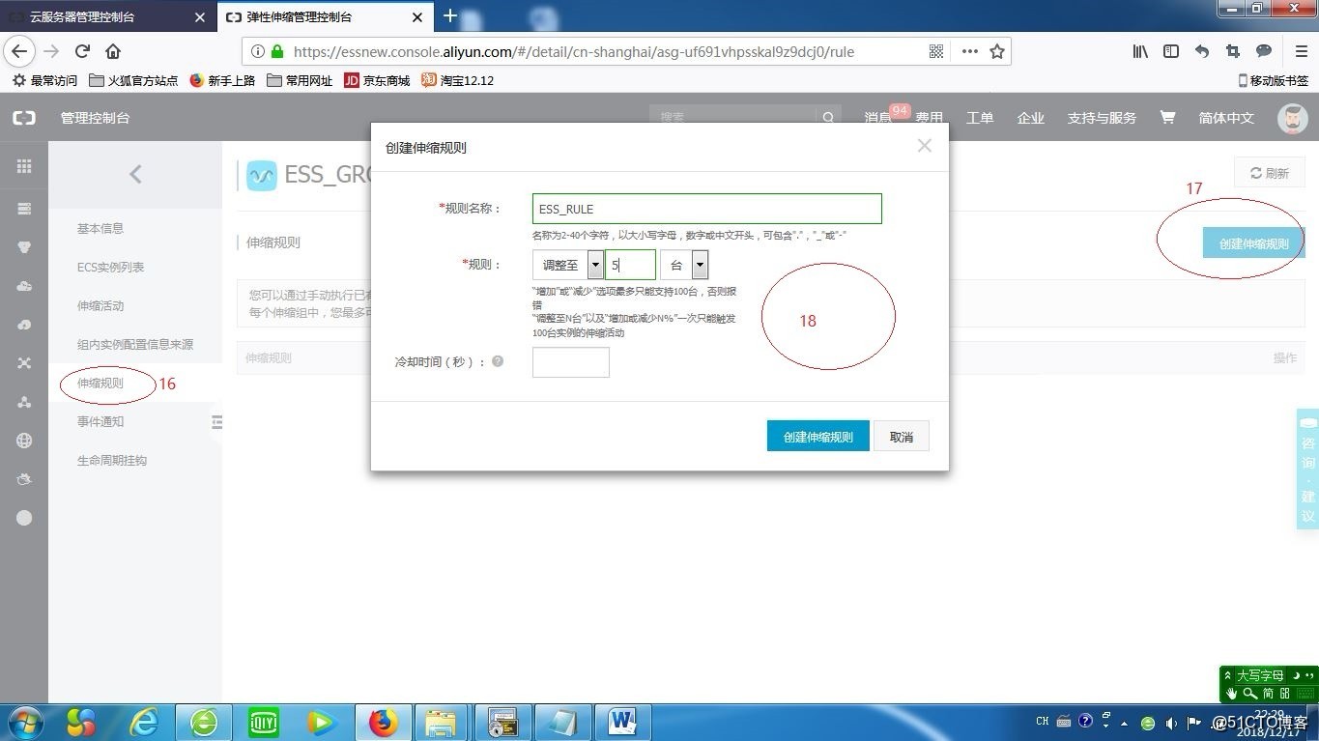Open 消息 notifications in header
The width and height of the screenshot is (1319, 741).
pyautogui.click(x=877, y=118)
